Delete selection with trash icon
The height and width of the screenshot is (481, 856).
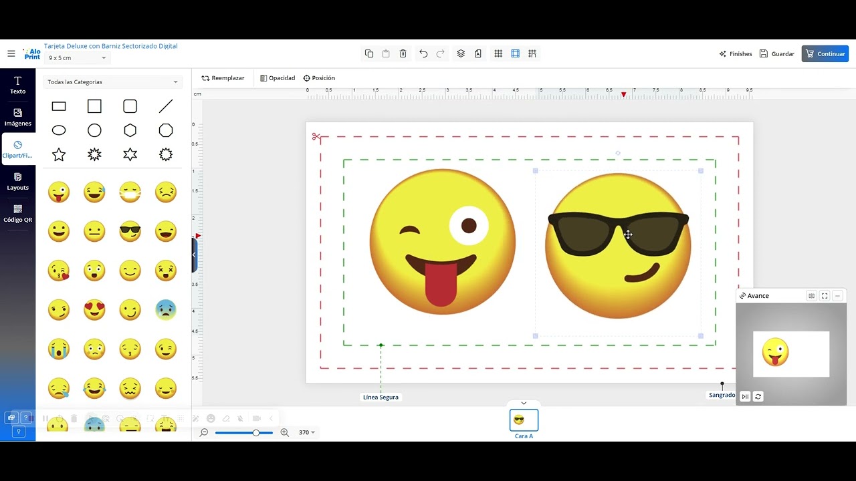coord(403,53)
